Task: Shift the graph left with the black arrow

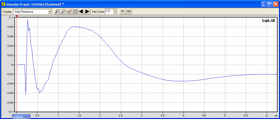Action: [81, 12]
